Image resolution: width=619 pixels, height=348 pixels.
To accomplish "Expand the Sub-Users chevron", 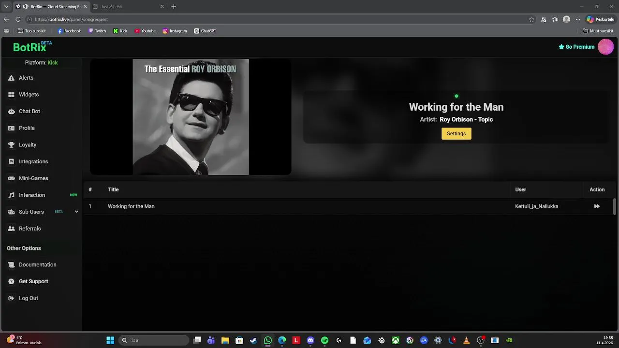I will (x=76, y=212).
